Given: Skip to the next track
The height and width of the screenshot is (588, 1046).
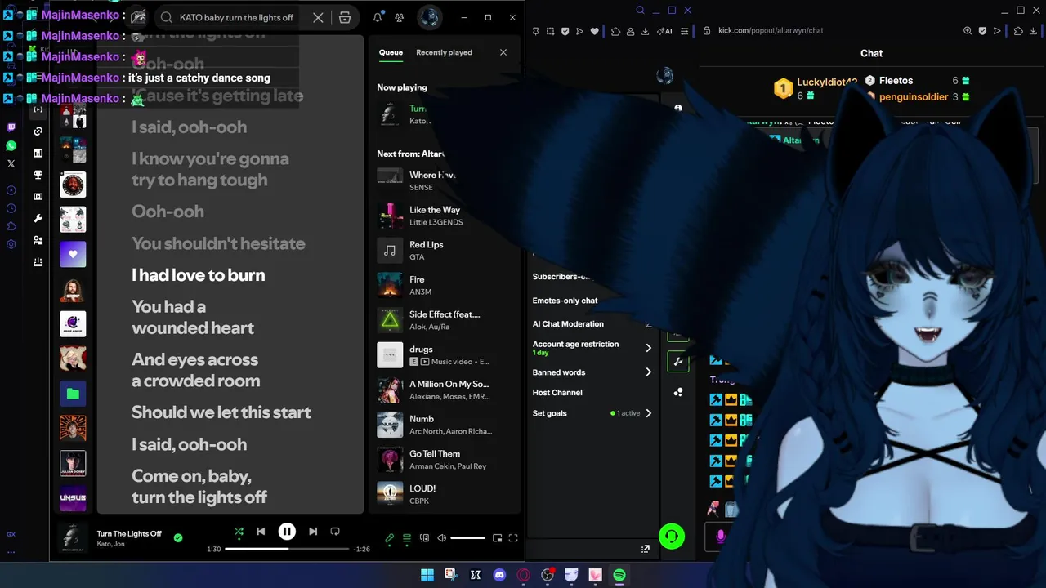Looking at the screenshot, I should pos(313,532).
